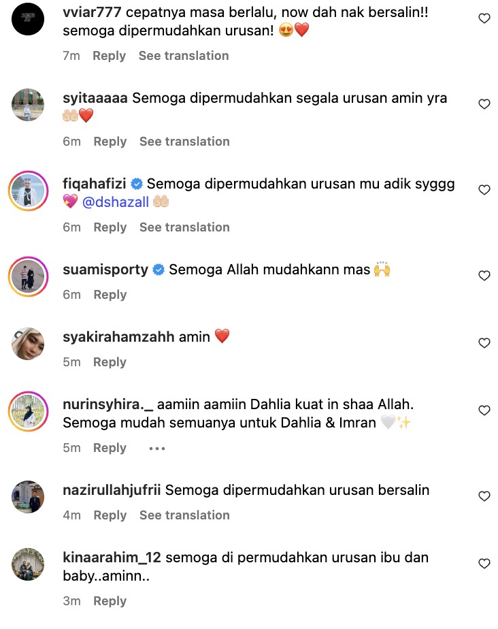Tap the heart on fiqahafizi's comment
The height and width of the screenshot is (629, 498).
pyautogui.click(x=484, y=190)
